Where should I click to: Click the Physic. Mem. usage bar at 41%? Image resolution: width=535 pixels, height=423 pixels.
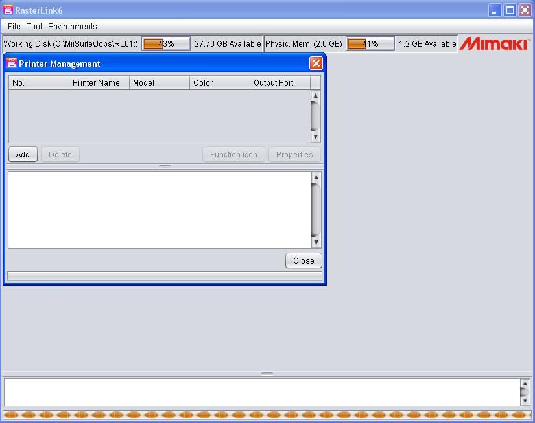370,43
